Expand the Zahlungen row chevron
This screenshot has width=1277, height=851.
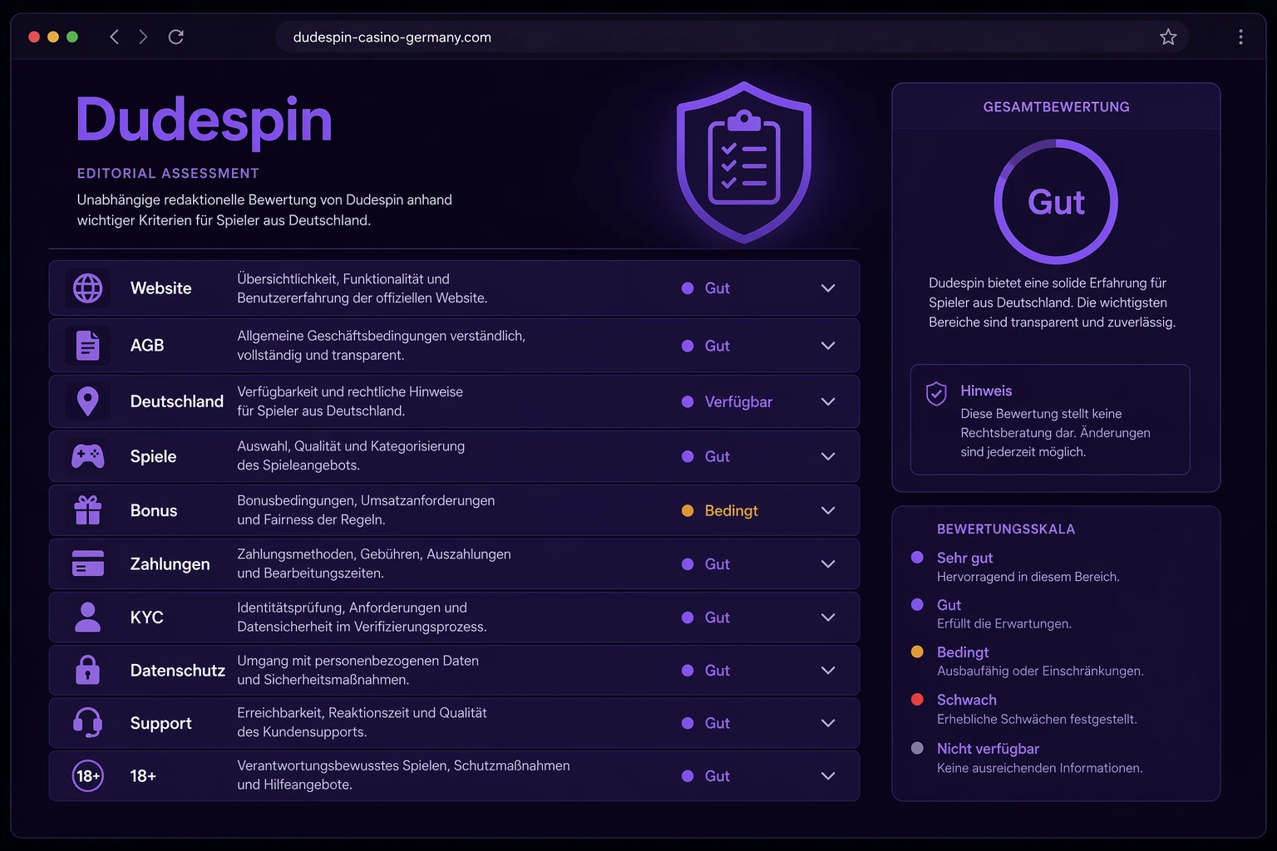click(828, 563)
